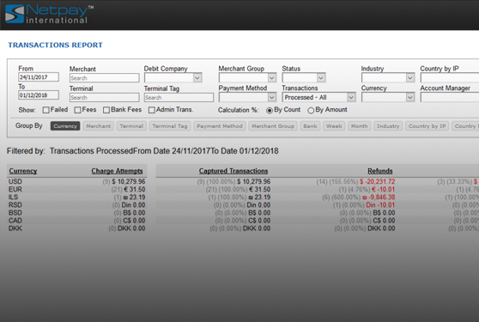Expand the Merchant Group dropdown
Viewport: 479px width, 322px height.
click(x=247, y=77)
